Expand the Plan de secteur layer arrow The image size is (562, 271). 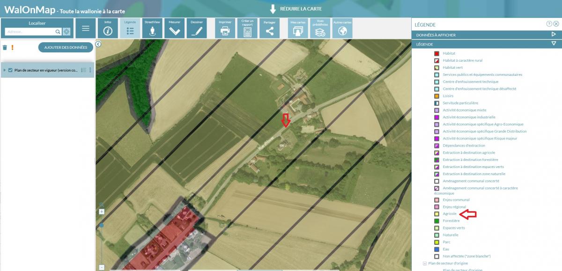[5, 70]
